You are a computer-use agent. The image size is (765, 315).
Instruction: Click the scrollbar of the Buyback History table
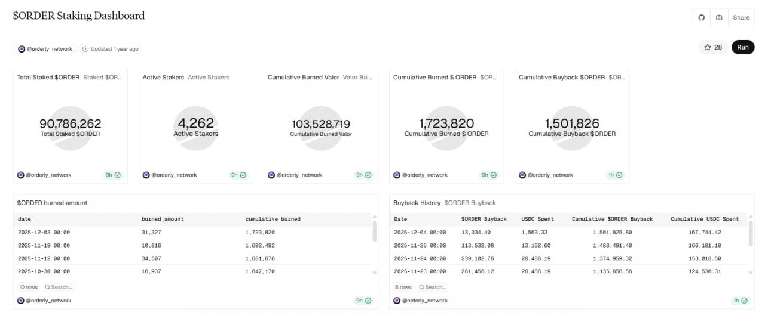click(751, 233)
